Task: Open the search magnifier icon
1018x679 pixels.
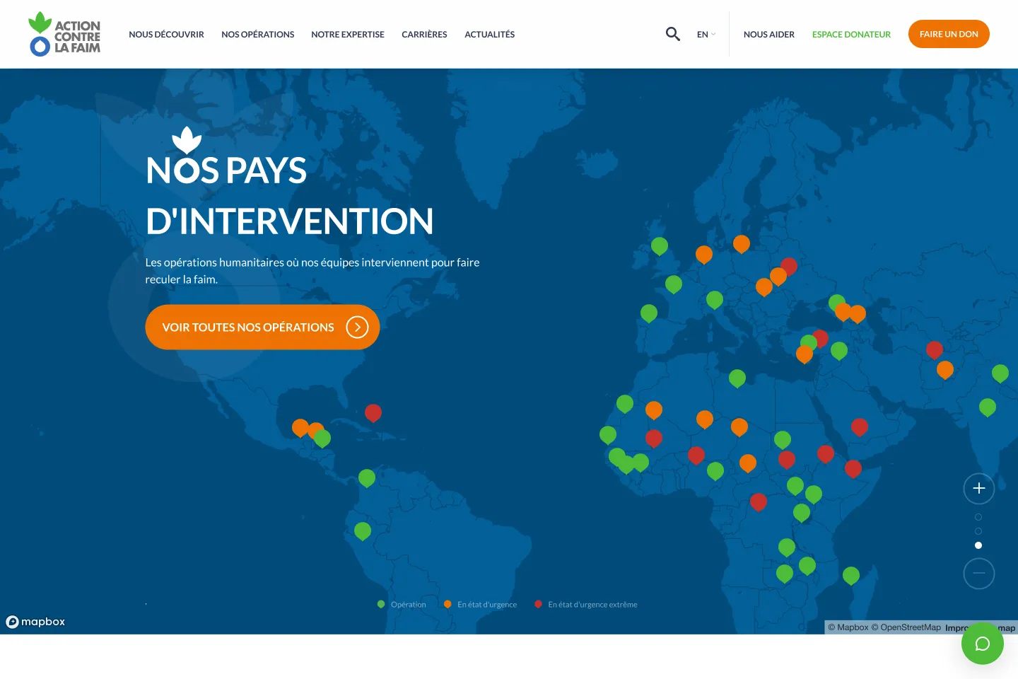Action: [672, 34]
